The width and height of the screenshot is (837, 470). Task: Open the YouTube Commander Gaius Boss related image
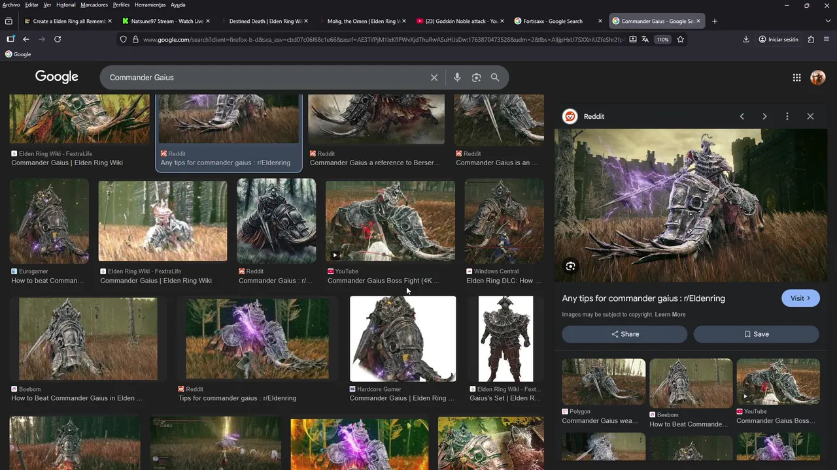pos(778,382)
